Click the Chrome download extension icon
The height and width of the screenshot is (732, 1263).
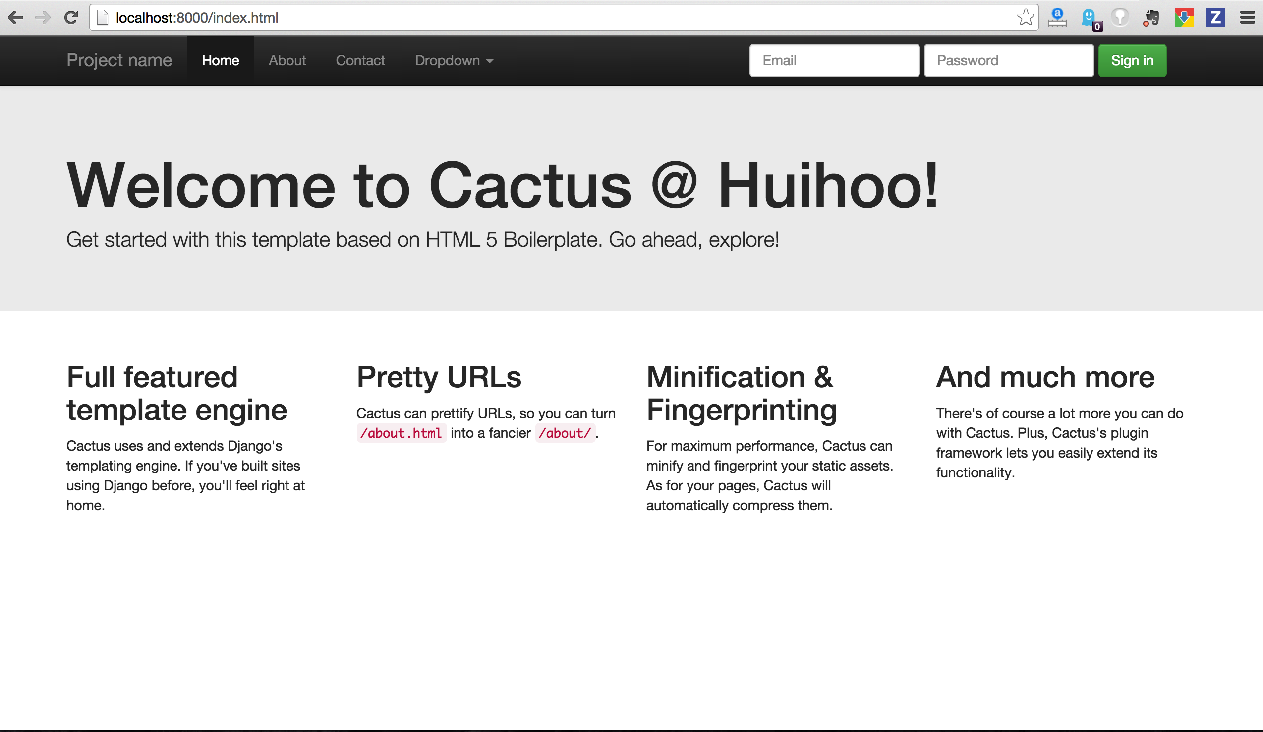pos(1184,18)
